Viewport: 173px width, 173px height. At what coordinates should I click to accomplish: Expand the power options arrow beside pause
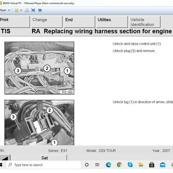click(x=21, y=10)
